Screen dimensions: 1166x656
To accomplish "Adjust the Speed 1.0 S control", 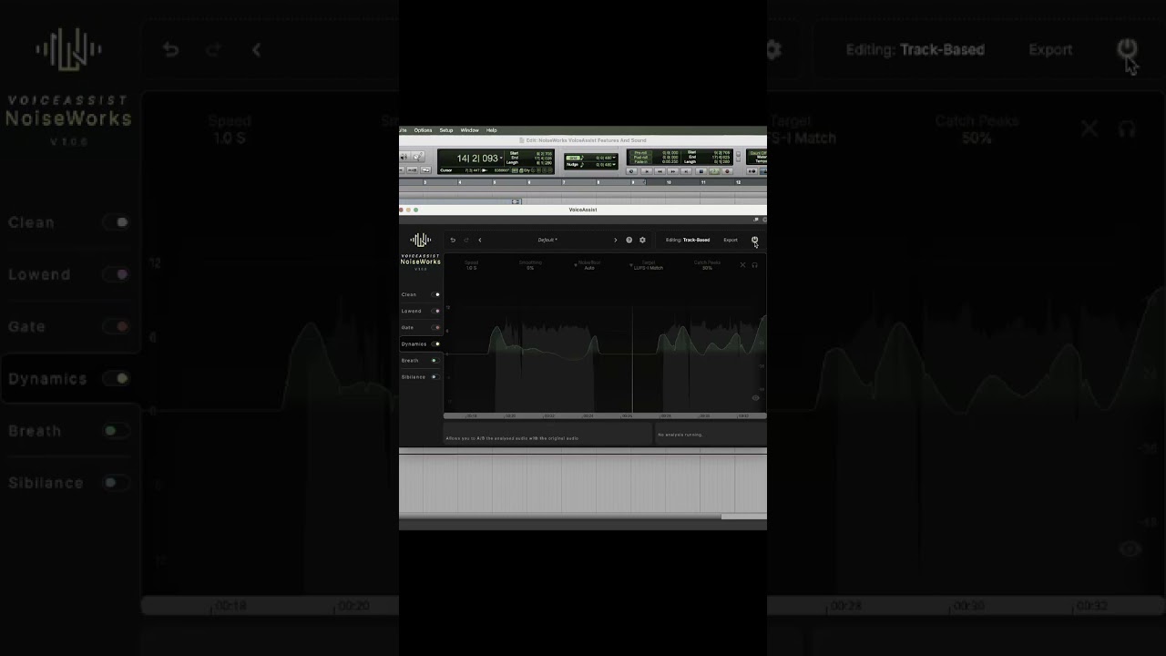I will [x=472, y=265].
